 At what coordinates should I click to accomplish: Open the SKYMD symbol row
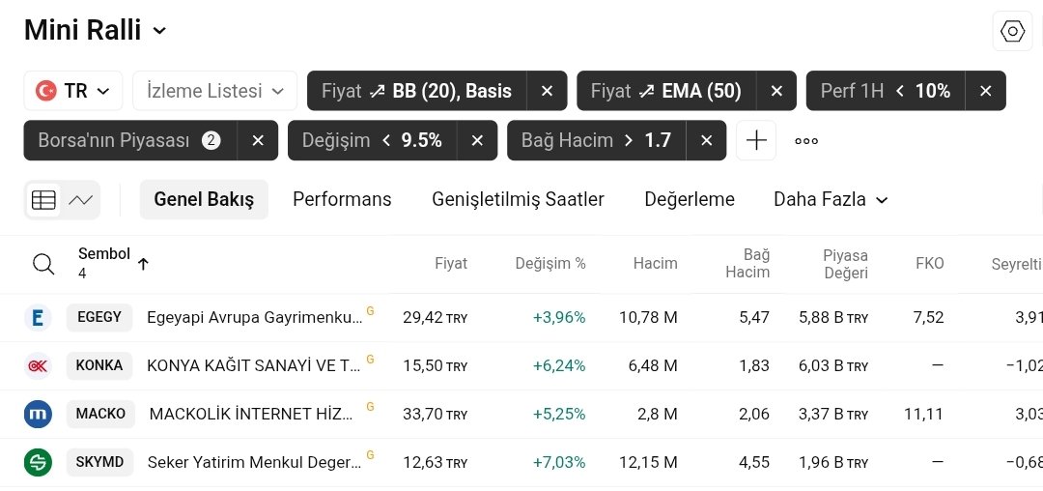[x=99, y=462]
